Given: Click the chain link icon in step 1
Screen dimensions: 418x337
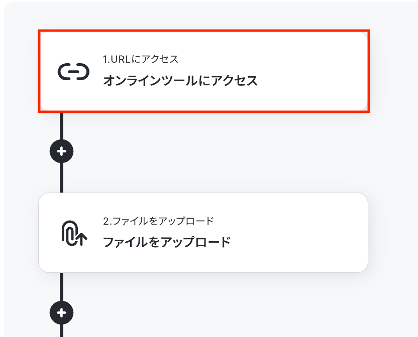Looking at the screenshot, I should click(x=73, y=72).
